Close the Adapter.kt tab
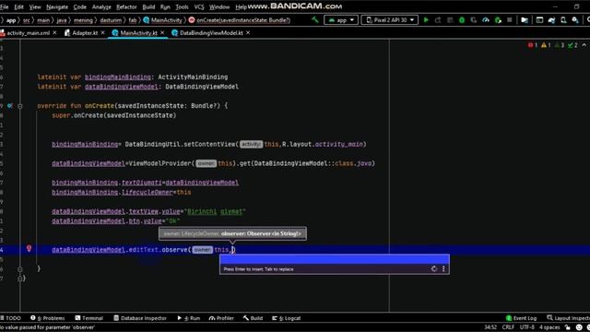This screenshot has width=590, height=332. click(102, 33)
